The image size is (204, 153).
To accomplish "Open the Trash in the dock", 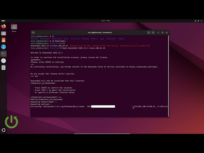I will click(x=4, y=68).
